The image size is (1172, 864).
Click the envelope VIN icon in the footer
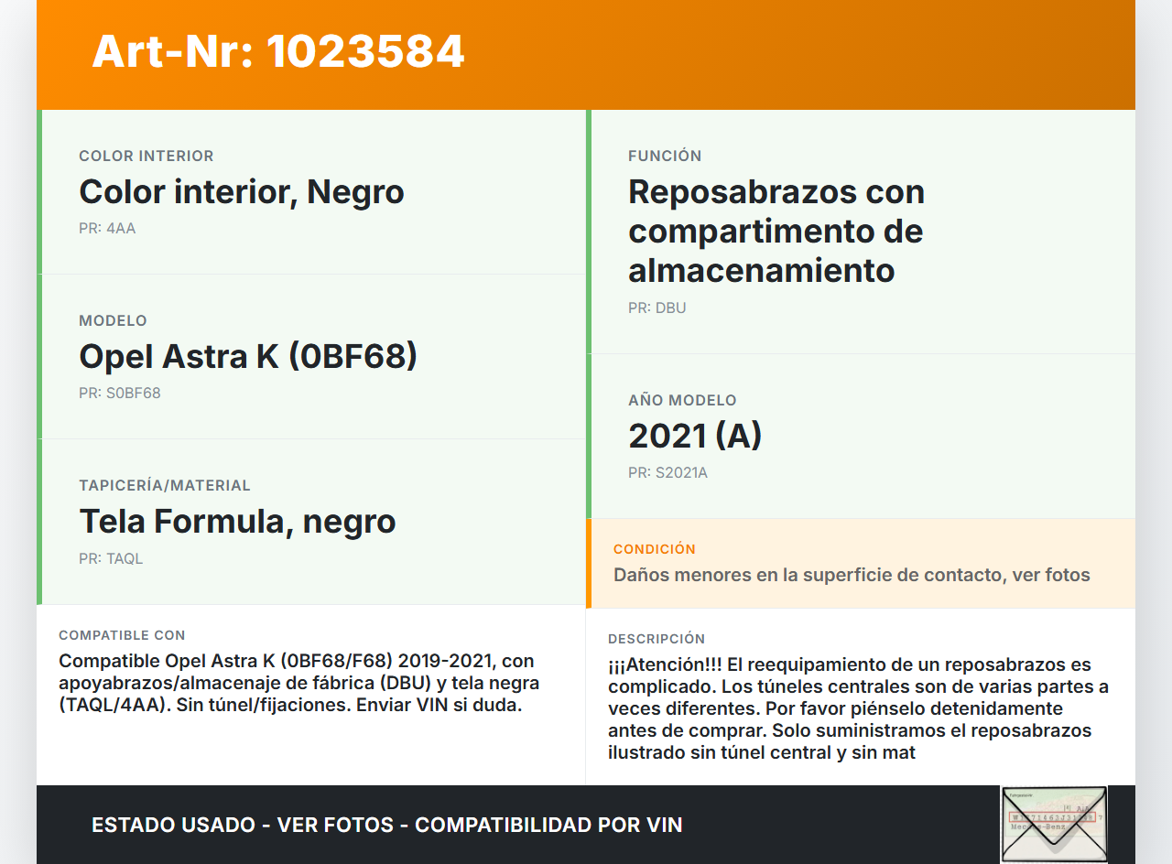pos(1054,824)
